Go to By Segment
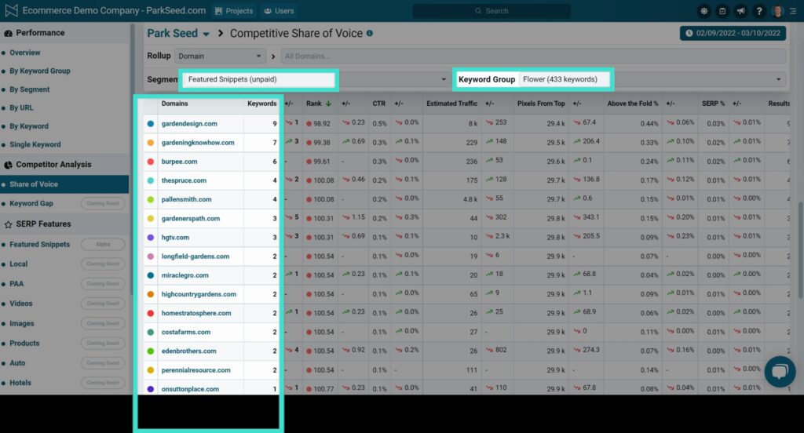 (30, 89)
